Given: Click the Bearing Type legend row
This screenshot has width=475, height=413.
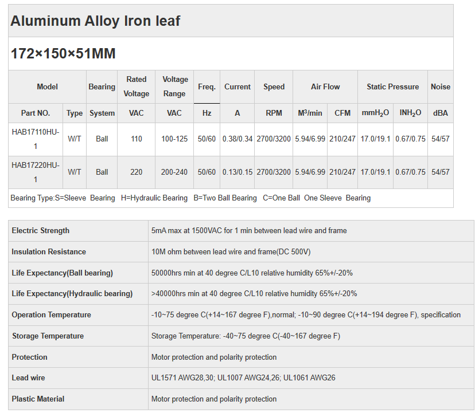Looking at the screenshot, I should (x=190, y=198).
